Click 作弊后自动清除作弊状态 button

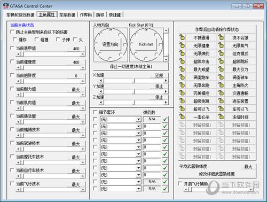(x=217, y=29)
